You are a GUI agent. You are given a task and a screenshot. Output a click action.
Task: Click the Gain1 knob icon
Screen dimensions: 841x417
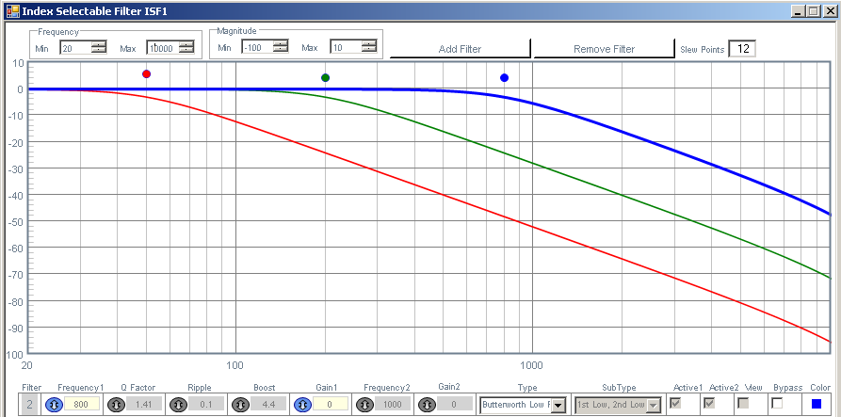coord(302,405)
